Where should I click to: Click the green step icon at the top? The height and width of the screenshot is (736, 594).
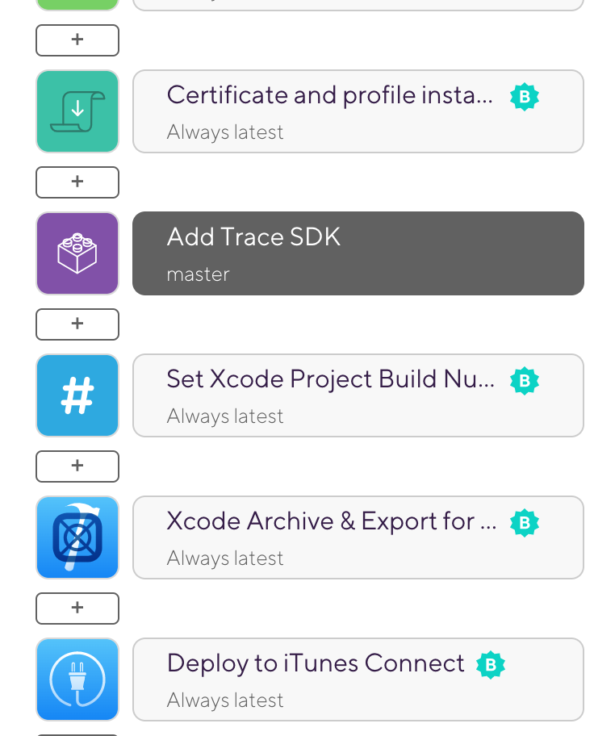(x=77, y=4)
